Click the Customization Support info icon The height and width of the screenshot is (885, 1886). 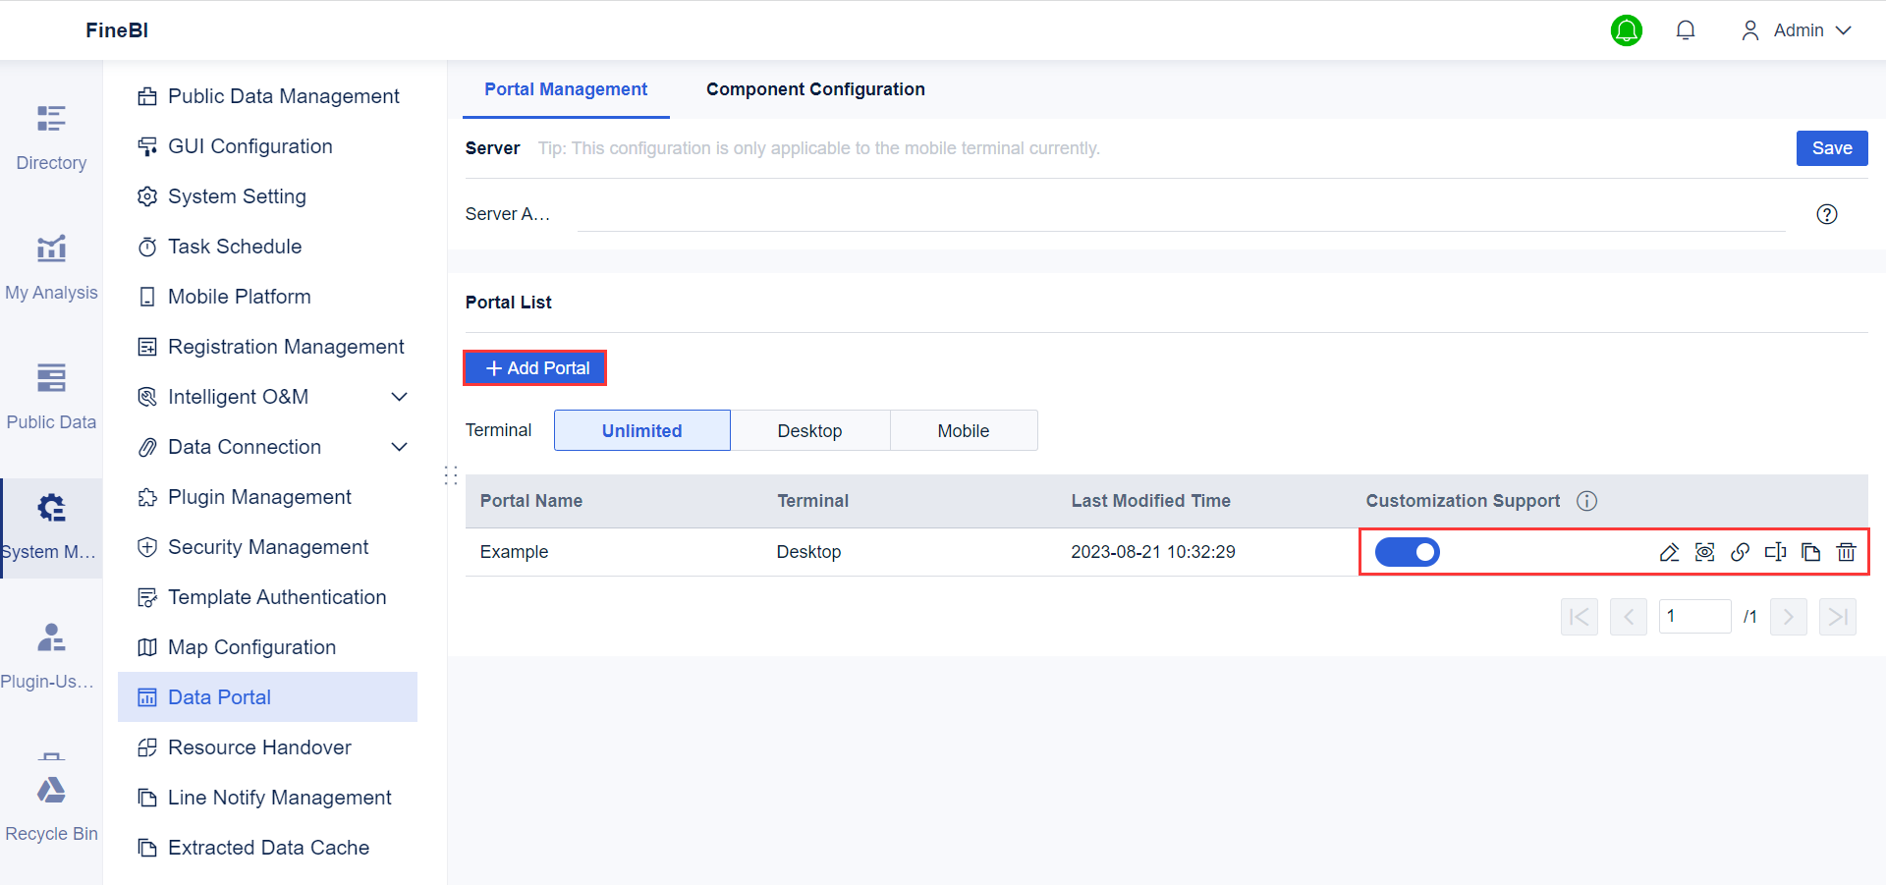[1586, 501]
